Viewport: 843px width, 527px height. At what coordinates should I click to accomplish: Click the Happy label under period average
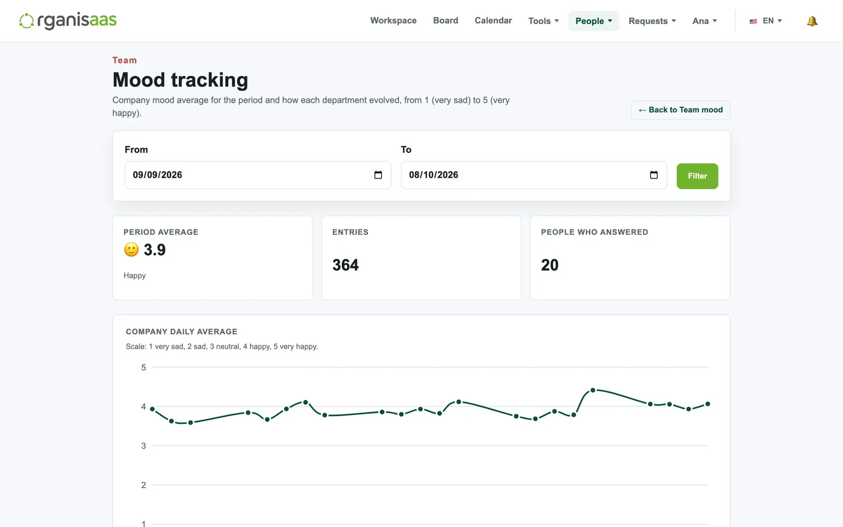pos(134,276)
